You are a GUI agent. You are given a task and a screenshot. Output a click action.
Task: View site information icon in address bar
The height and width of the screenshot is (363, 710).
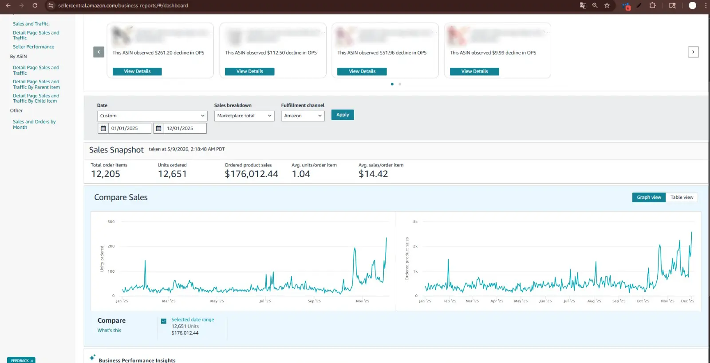[51, 5]
